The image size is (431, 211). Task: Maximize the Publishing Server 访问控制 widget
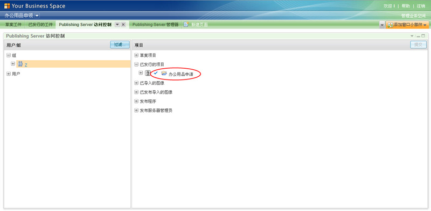pyautogui.click(x=423, y=35)
